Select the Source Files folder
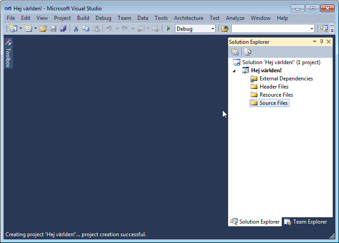The image size is (339, 243). point(269,103)
